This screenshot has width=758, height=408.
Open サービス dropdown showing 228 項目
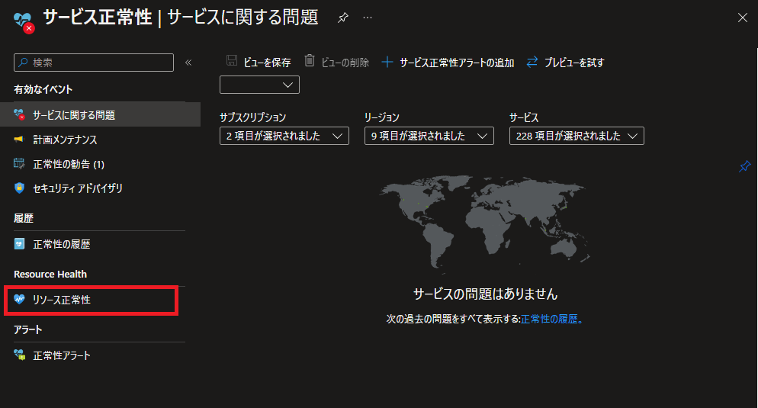pos(577,136)
